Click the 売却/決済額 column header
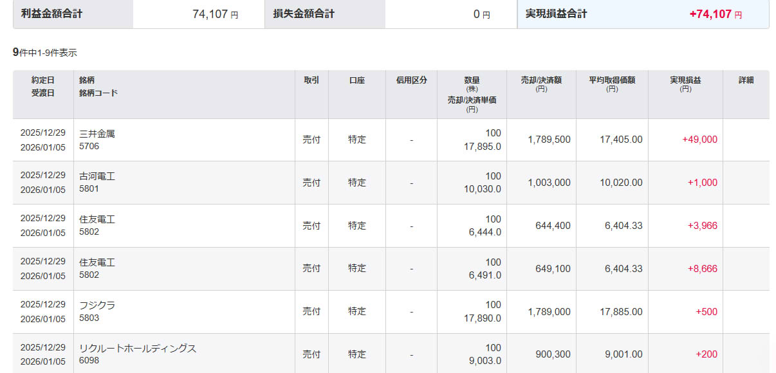 point(540,80)
